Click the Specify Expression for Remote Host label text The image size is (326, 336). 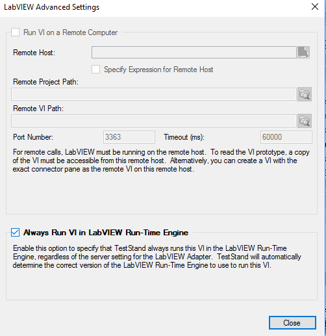point(158,70)
